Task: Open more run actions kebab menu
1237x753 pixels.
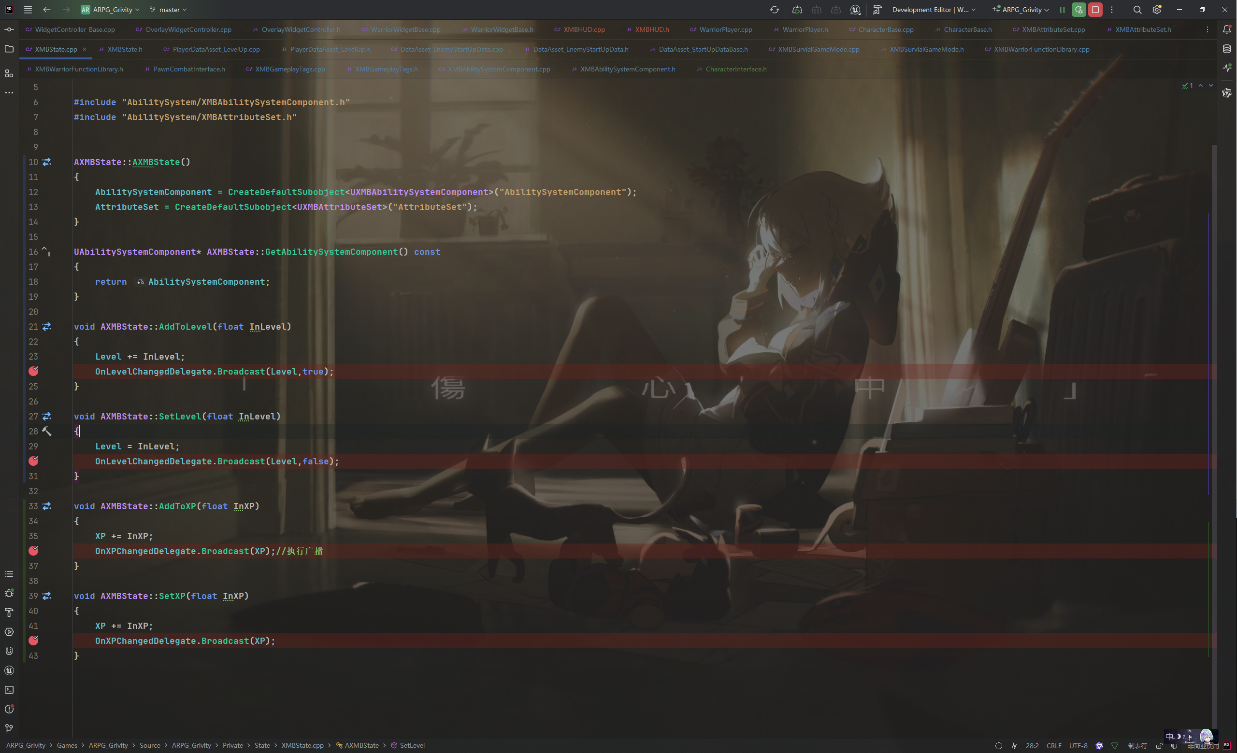Action: pyautogui.click(x=1111, y=10)
